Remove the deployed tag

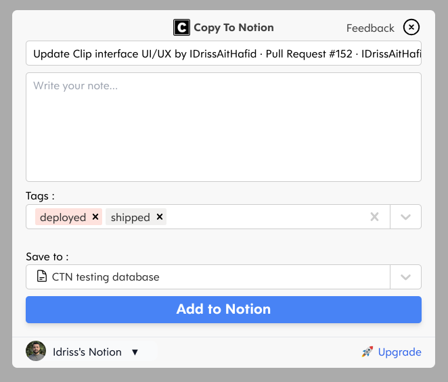point(95,217)
